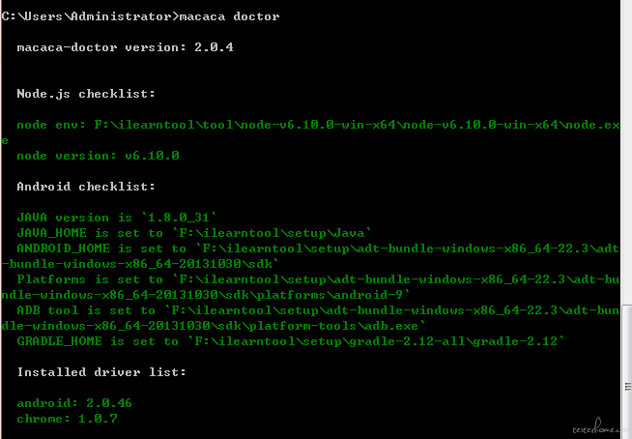Click the 'node version: v6.10.0' line
The image size is (632, 439).
click(98, 156)
